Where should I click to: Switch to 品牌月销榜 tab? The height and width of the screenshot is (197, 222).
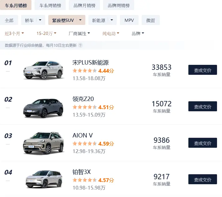click(x=84, y=5)
